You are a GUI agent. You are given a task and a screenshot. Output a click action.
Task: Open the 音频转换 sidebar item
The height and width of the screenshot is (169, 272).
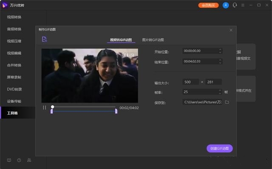14,29
